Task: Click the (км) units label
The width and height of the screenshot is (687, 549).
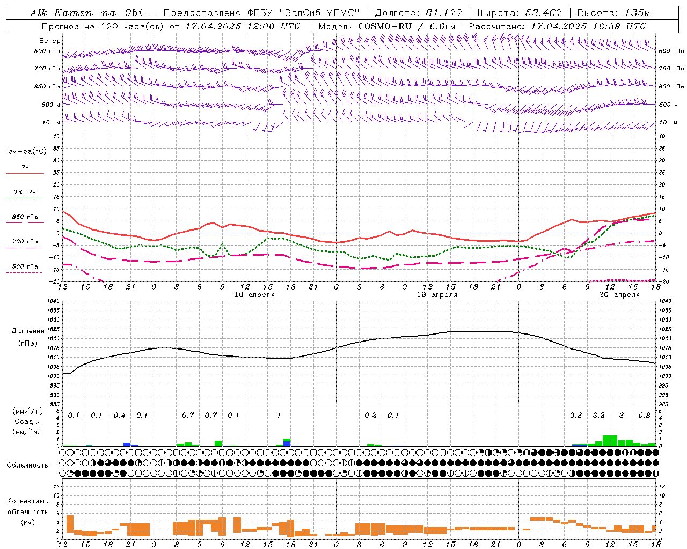Action: click(x=28, y=522)
